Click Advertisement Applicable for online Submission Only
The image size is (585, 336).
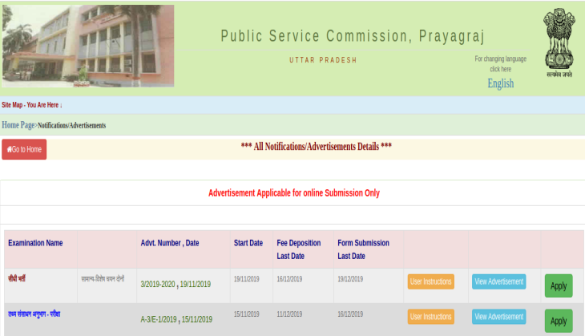[x=294, y=193]
